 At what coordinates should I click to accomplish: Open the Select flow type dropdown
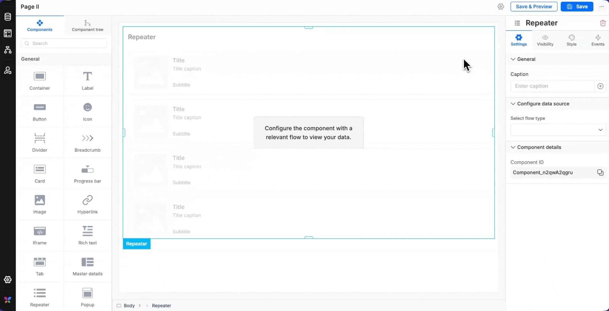coord(558,130)
